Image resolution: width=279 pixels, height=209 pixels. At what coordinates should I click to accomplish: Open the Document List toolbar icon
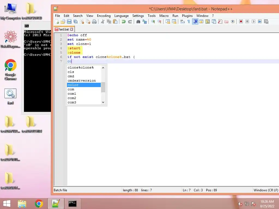(214, 22)
